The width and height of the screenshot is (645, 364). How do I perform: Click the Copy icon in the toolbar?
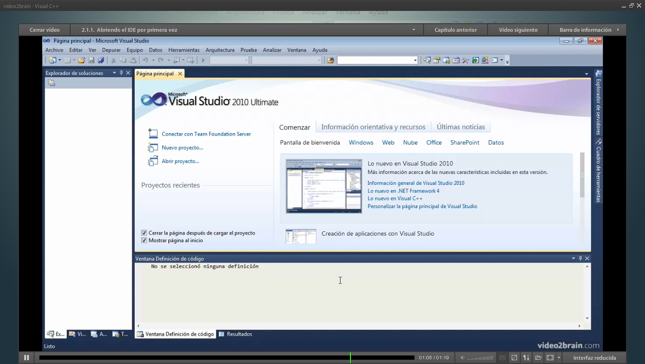(123, 60)
